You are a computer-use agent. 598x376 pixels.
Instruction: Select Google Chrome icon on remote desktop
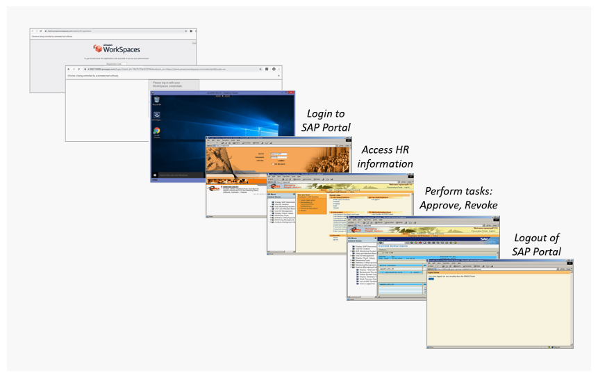(x=157, y=132)
